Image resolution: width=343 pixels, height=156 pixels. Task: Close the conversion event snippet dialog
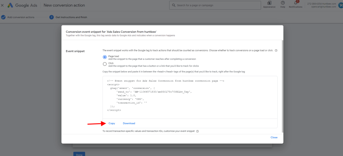pyautogui.click(x=274, y=137)
